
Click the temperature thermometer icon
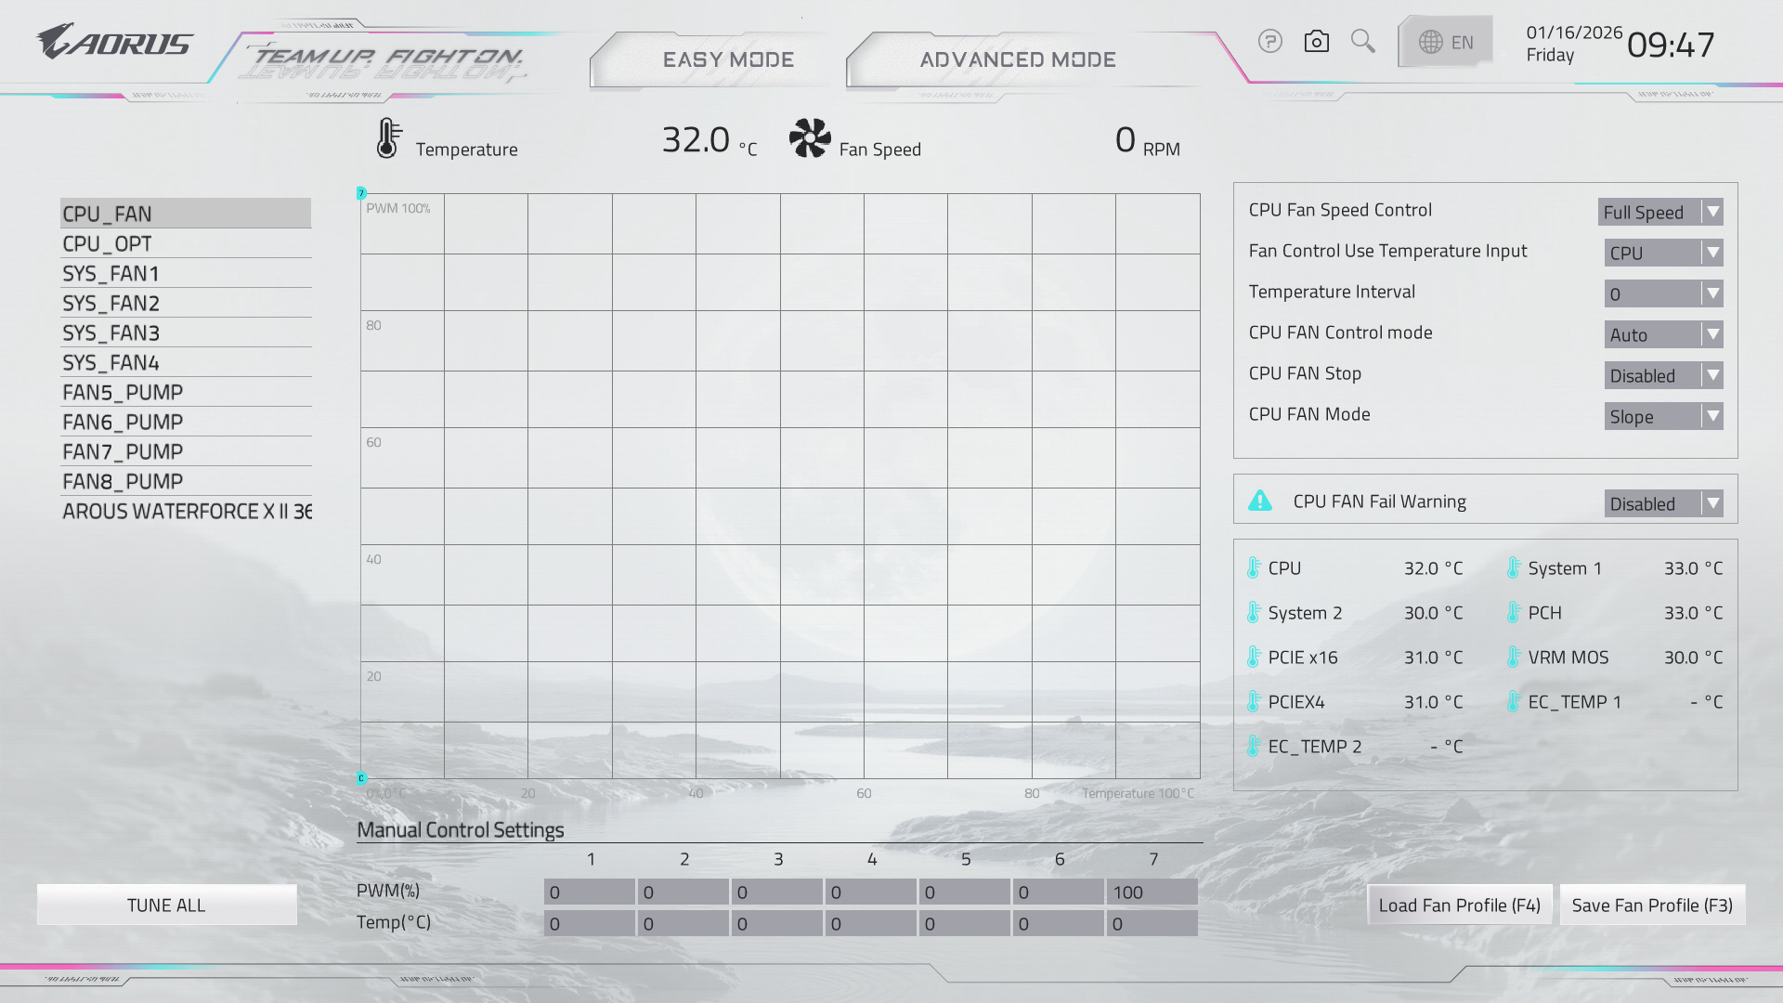[x=388, y=138]
